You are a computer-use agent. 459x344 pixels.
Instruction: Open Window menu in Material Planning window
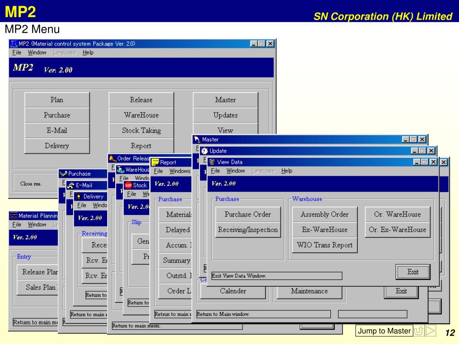(x=37, y=225)
